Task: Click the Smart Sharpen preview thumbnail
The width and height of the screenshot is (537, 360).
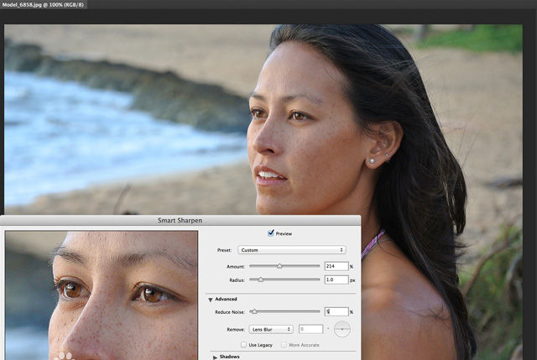Action: tap(102, 295)
